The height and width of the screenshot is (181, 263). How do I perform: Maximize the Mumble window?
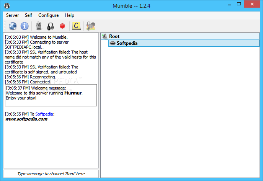(239, 4)
